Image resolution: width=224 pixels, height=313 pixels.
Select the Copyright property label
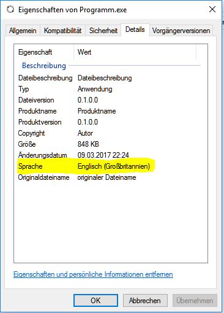pyautogui.click(x=31, y=133)
